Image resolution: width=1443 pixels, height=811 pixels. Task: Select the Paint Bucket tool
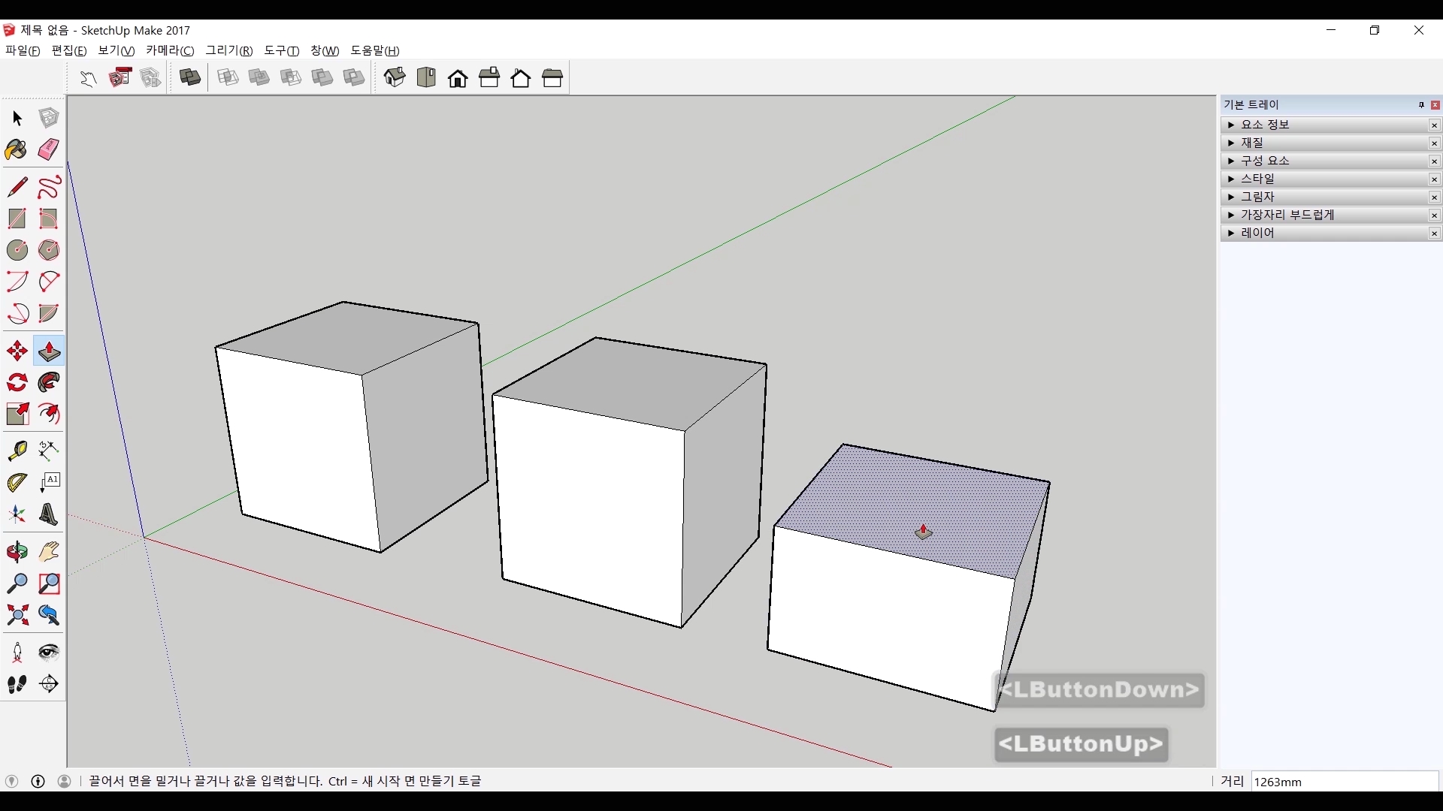pyautogui.click(x=17, y=149)
